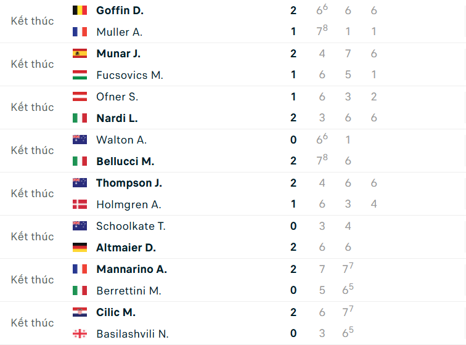Screen dimensions: 466x345
Task: Click Berrettini M. player name
Action: [x=128, y=291]
